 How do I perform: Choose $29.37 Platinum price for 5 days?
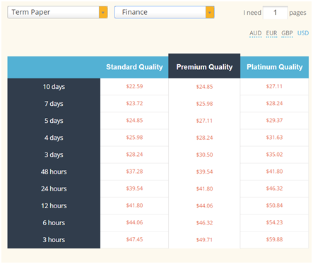pos(274,121)
